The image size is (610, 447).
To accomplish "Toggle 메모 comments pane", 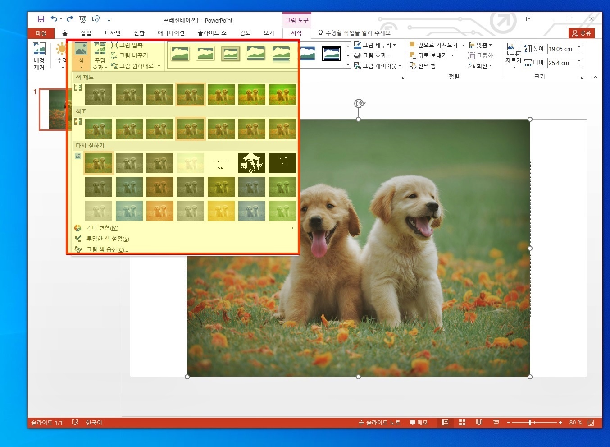I will [419, 423].
